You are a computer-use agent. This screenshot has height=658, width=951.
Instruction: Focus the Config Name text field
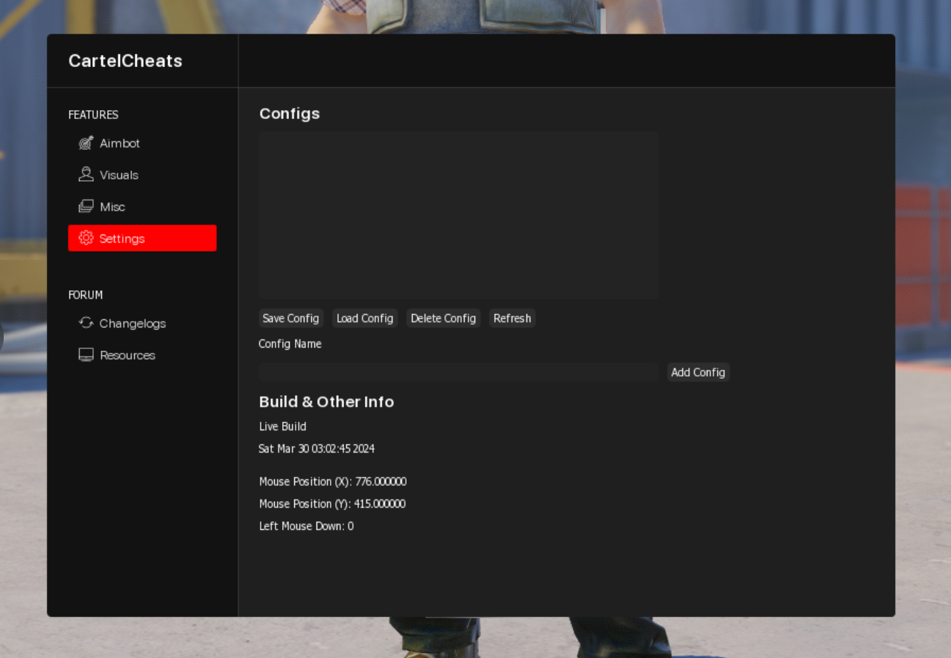click(x=458, y=372)
